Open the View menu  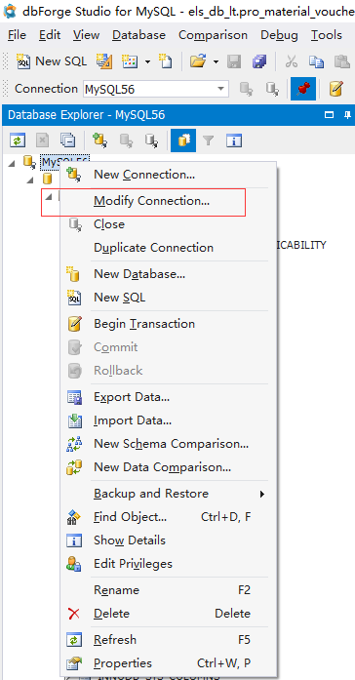click(x=87, y=35)
